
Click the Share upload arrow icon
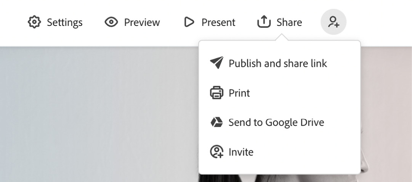point(264,22)
